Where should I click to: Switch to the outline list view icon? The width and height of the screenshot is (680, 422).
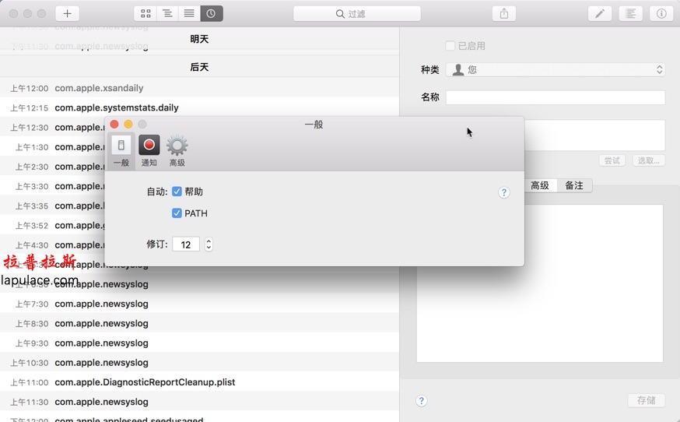click(167, 13)
